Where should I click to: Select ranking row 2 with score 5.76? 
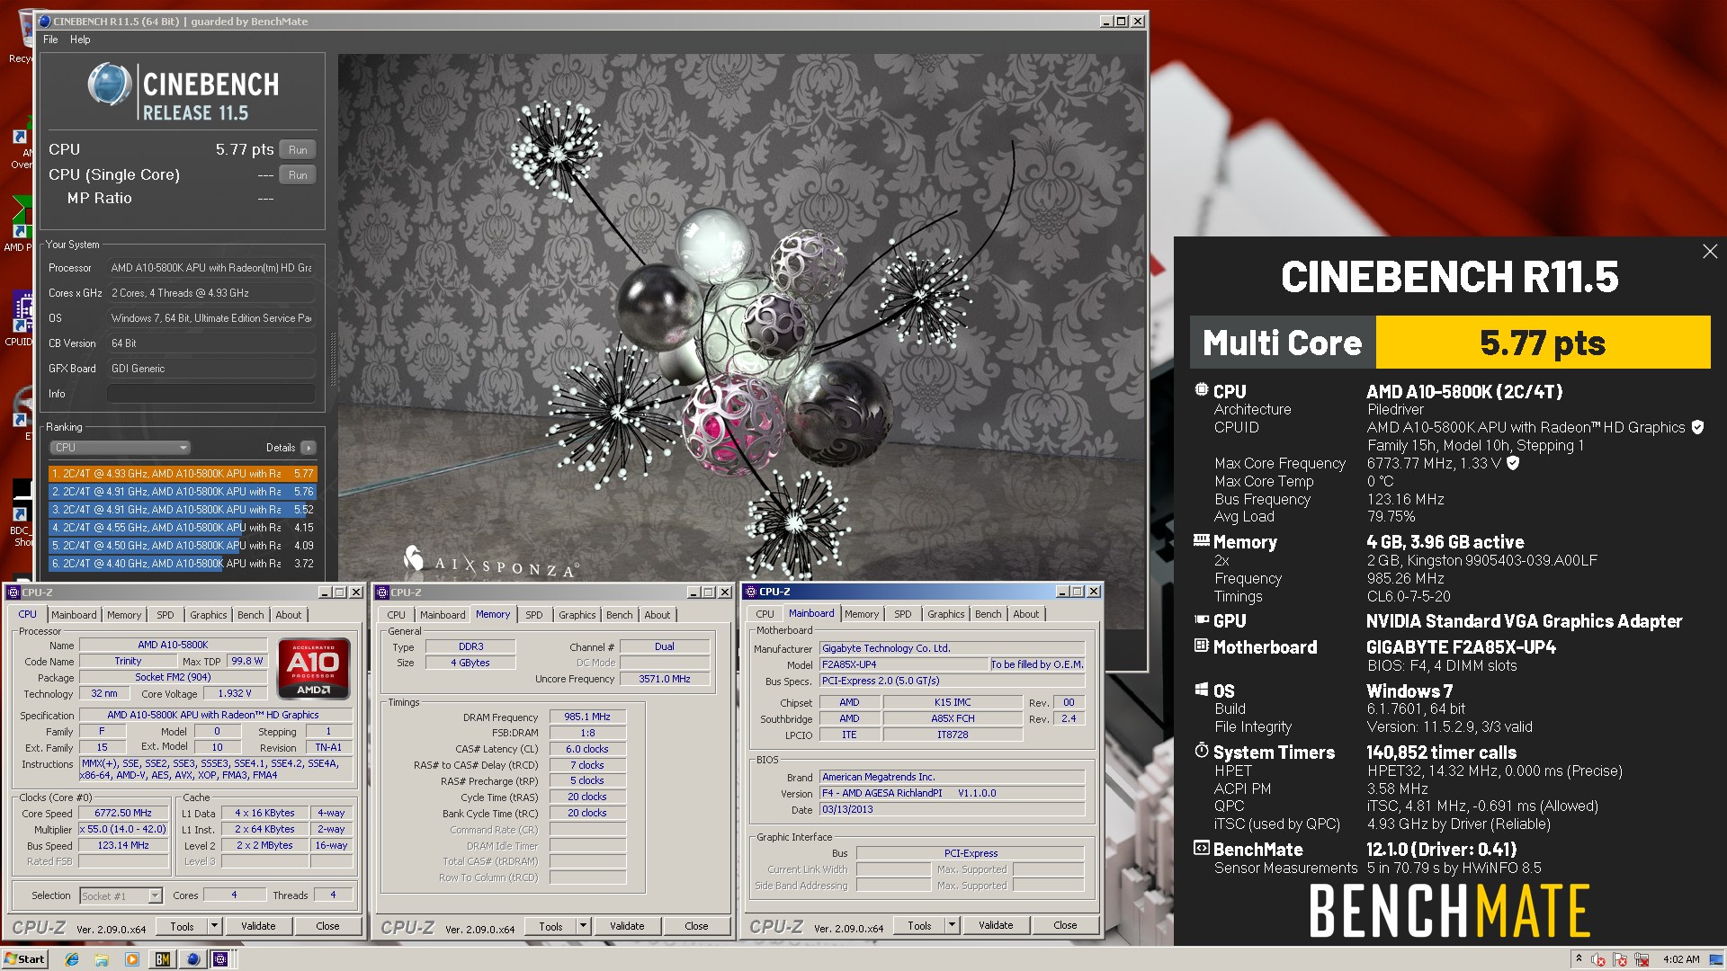point(183,492)
